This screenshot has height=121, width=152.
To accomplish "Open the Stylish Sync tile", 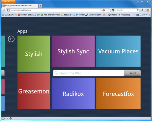I will pyautogui.click(x=73, y=51).
